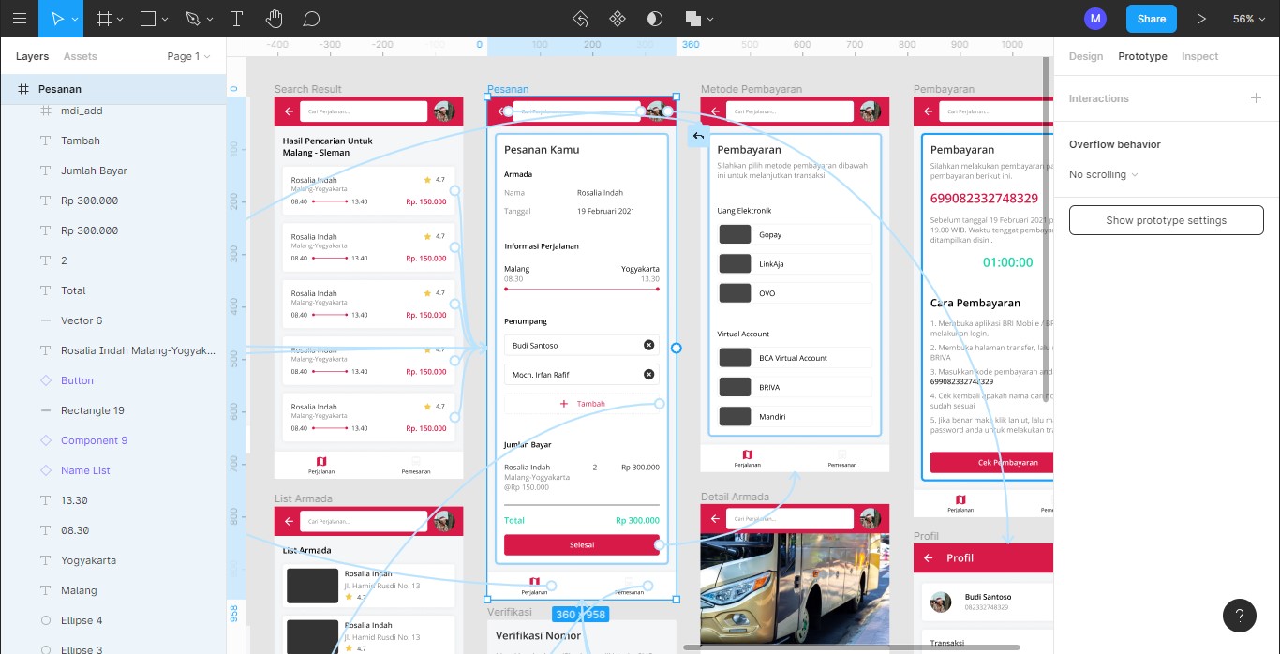Image resolution: width=1280 pixels, height=654 pixels.
Task: Select the Text tool
Action: (237, 19)
